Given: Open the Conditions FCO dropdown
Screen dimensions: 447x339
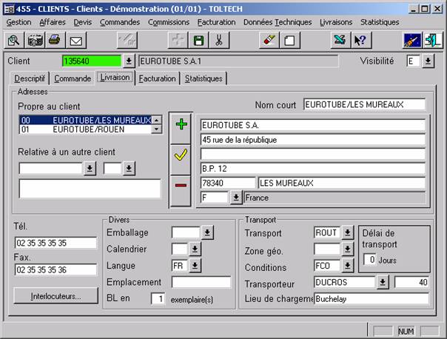Looking at the screenshot, I should pyautogui.click(x=348, y=266).
